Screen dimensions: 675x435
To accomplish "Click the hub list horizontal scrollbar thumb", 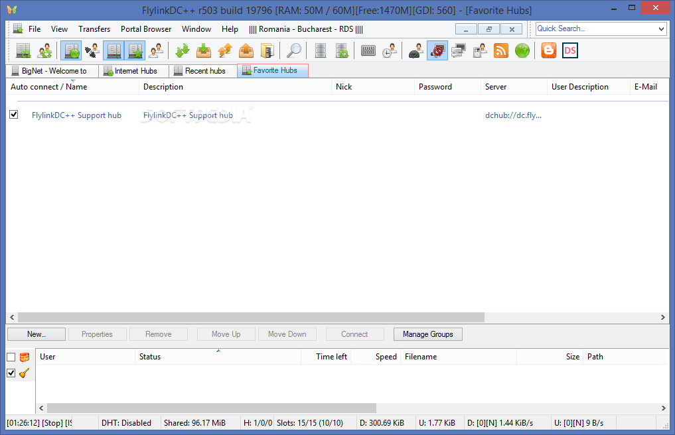I will point(251,318).
